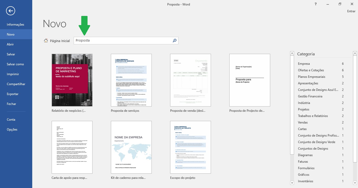Click the home icon beside Página Inicial
Screen dimensions: 358x188
(46, 40)
